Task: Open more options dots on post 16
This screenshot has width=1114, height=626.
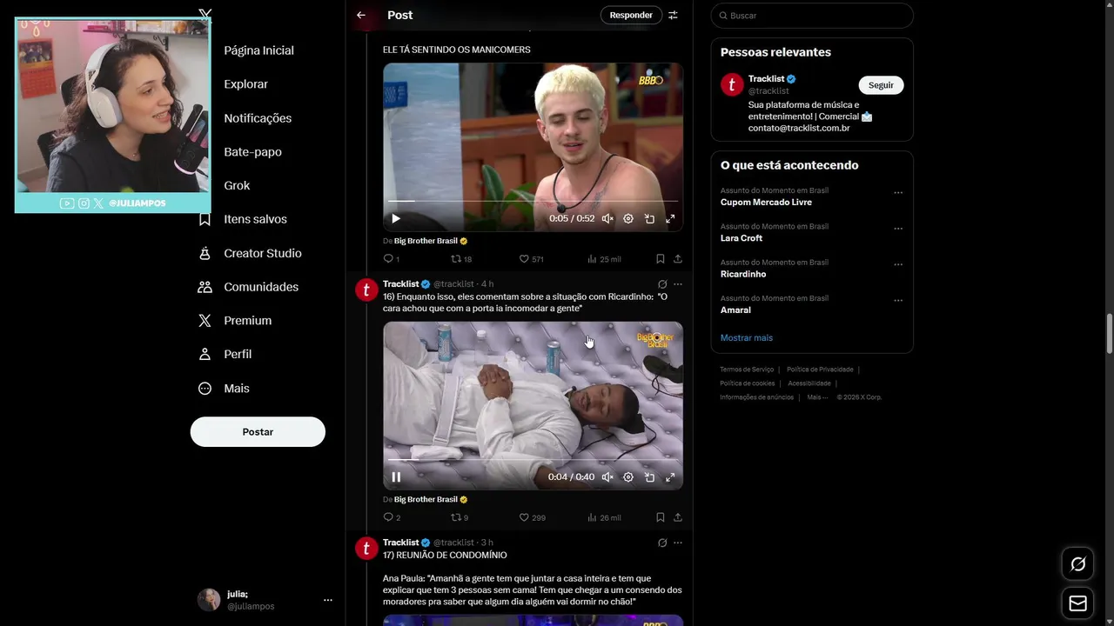Action: [x=678, y=284]
